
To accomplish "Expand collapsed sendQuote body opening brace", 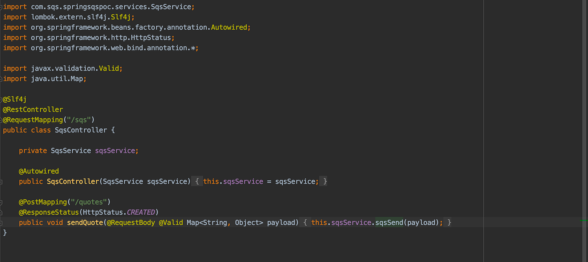I will tap(305, 223).
